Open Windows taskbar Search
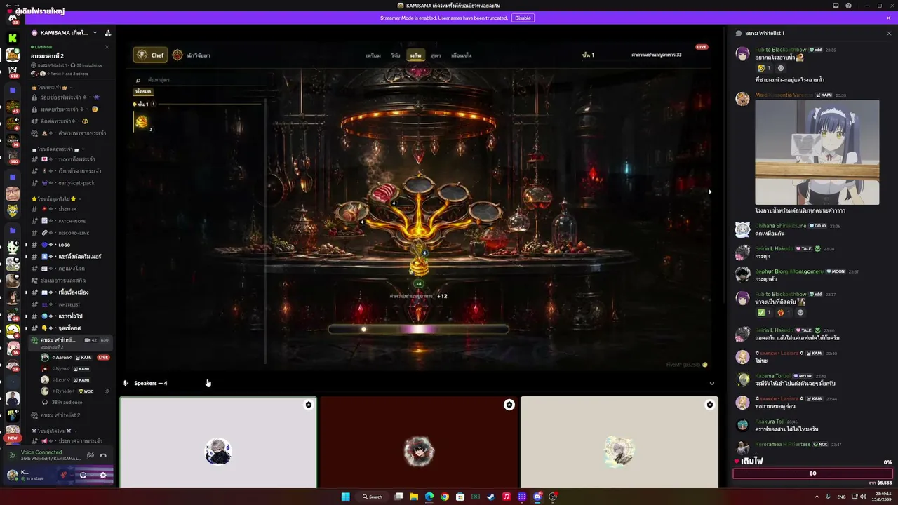Image resolution: width=898 pixels, height=505 pixels. [x=373, y=497]
